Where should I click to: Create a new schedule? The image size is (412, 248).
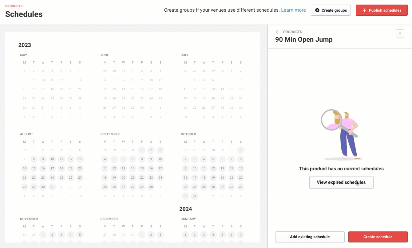[378, 237]
